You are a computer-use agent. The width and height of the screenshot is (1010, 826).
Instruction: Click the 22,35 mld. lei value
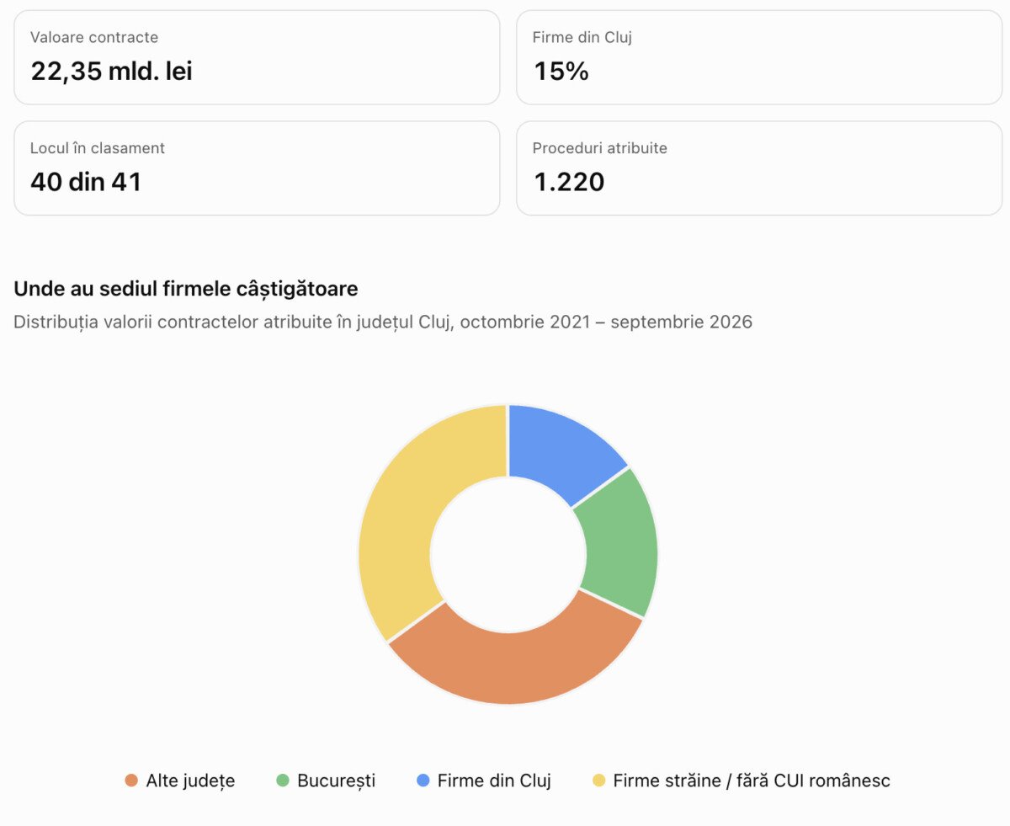coord(112,72)
